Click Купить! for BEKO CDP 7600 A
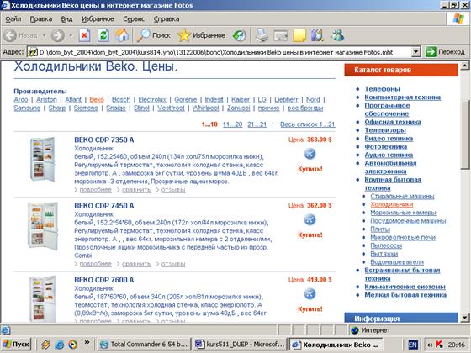Screen dimensions: 471x353 [310, 309]
